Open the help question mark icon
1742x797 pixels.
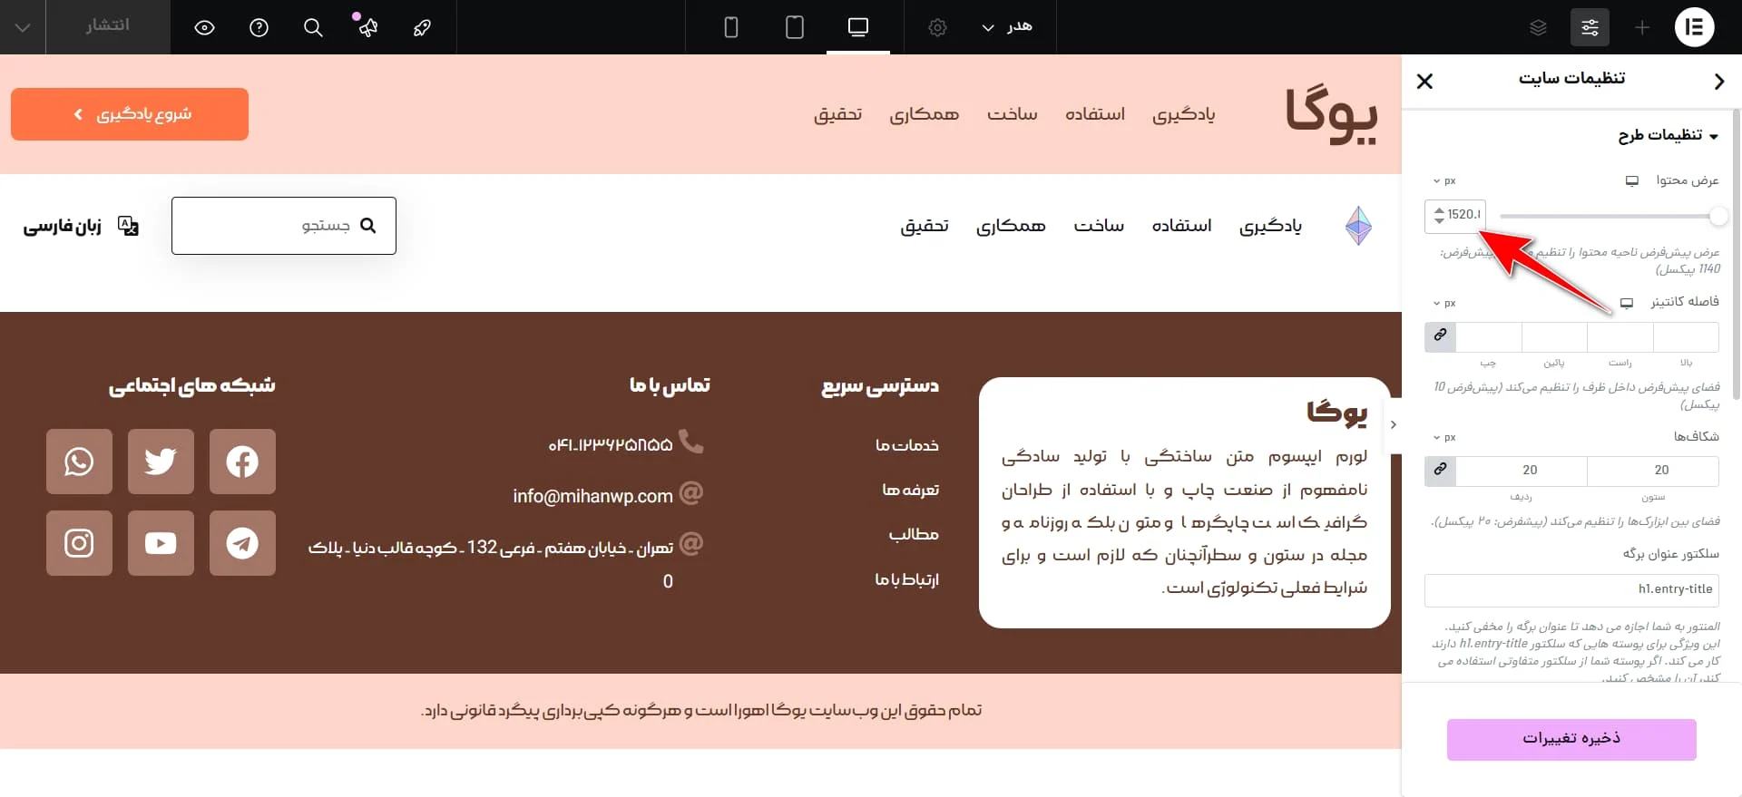(259, 27)
